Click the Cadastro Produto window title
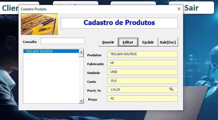Viewport: 218px width, 120px height. click(34, 9)
